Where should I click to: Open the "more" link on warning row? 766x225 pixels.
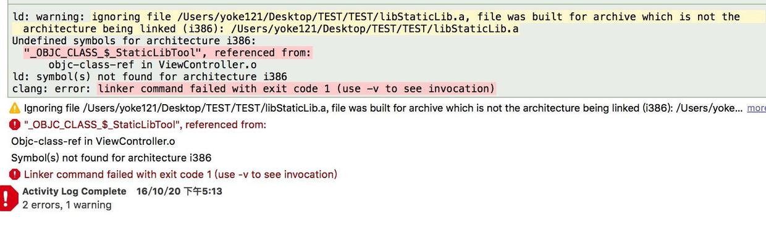point(756,108)
